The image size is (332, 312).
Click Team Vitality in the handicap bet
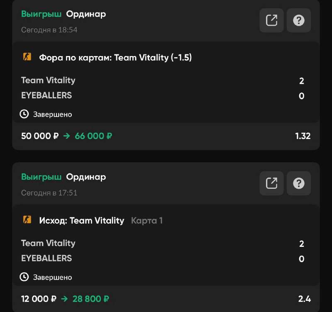tap(48, 80)
